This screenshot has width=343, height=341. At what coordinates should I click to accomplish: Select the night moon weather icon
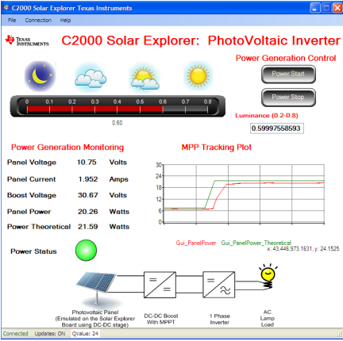point(40,76)
